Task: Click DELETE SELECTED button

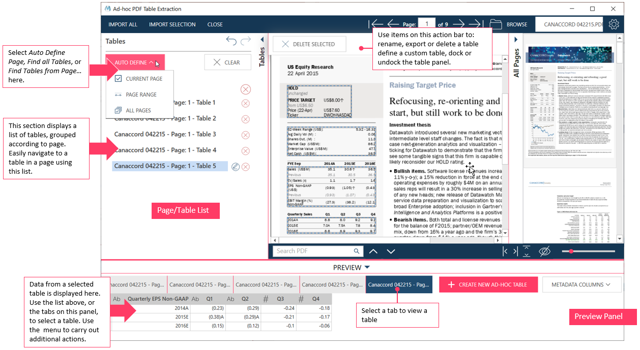Action: (309, 44)
